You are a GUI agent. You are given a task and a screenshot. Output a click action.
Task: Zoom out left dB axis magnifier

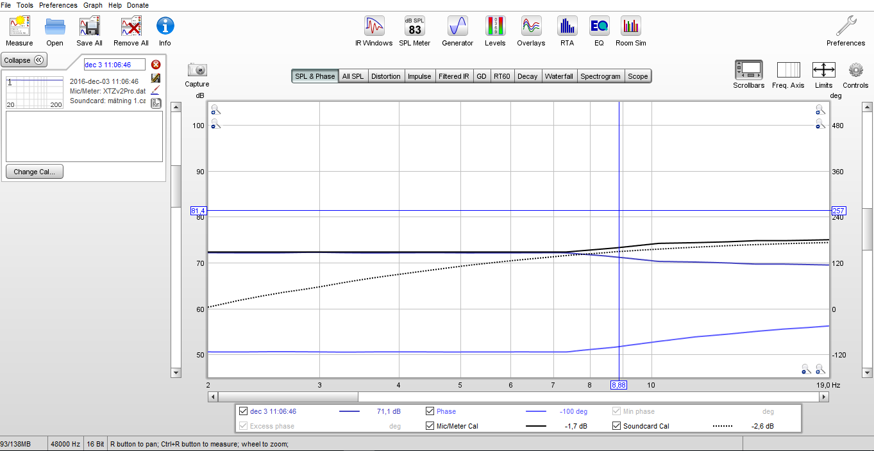point(215,124)
